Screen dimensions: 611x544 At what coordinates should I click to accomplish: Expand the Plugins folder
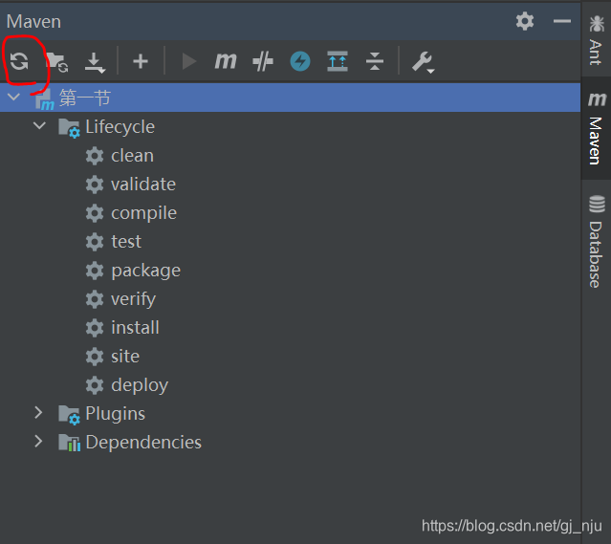(38, 412)
